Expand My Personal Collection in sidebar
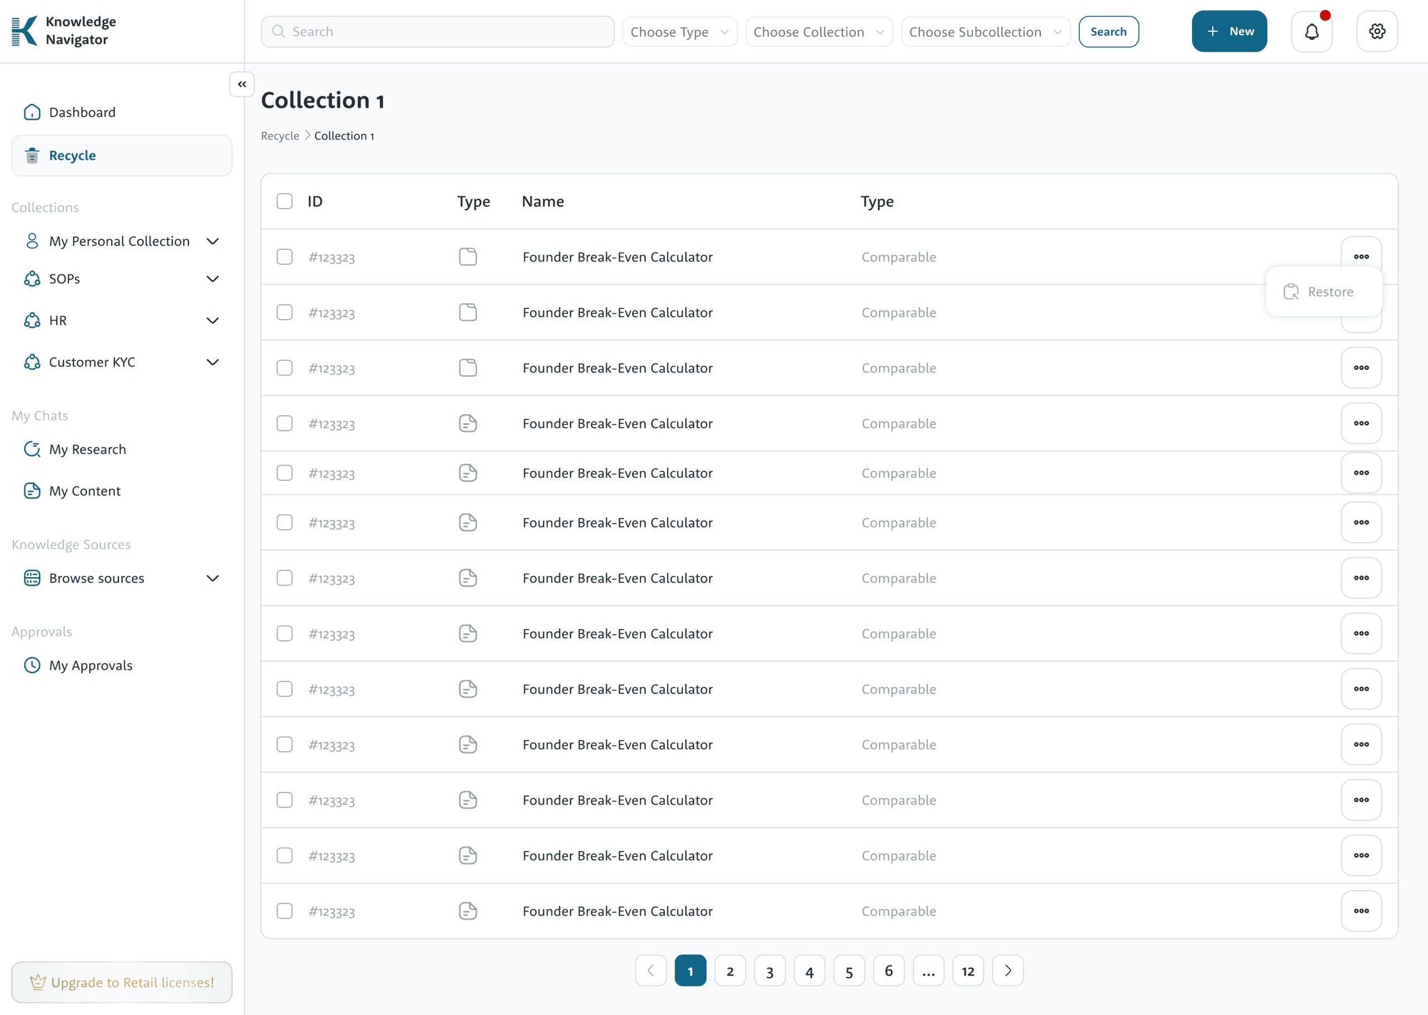This screenshot has width=1428, height=1015. point(213,241)
